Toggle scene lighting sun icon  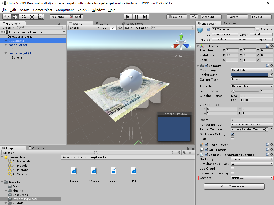pos(113,28)
